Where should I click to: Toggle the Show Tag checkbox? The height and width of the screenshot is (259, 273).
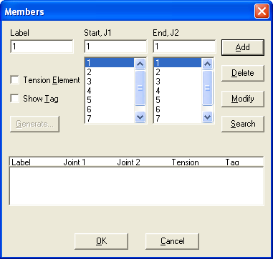pyautogui.click(x=15, y=99)
